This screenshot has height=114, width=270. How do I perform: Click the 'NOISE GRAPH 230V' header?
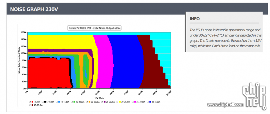point(34,9)
